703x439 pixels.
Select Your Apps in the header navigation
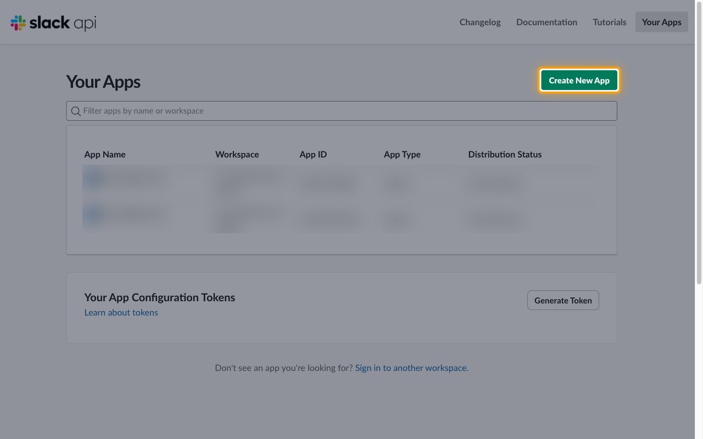pyautogui.click(x=662, y=22)
